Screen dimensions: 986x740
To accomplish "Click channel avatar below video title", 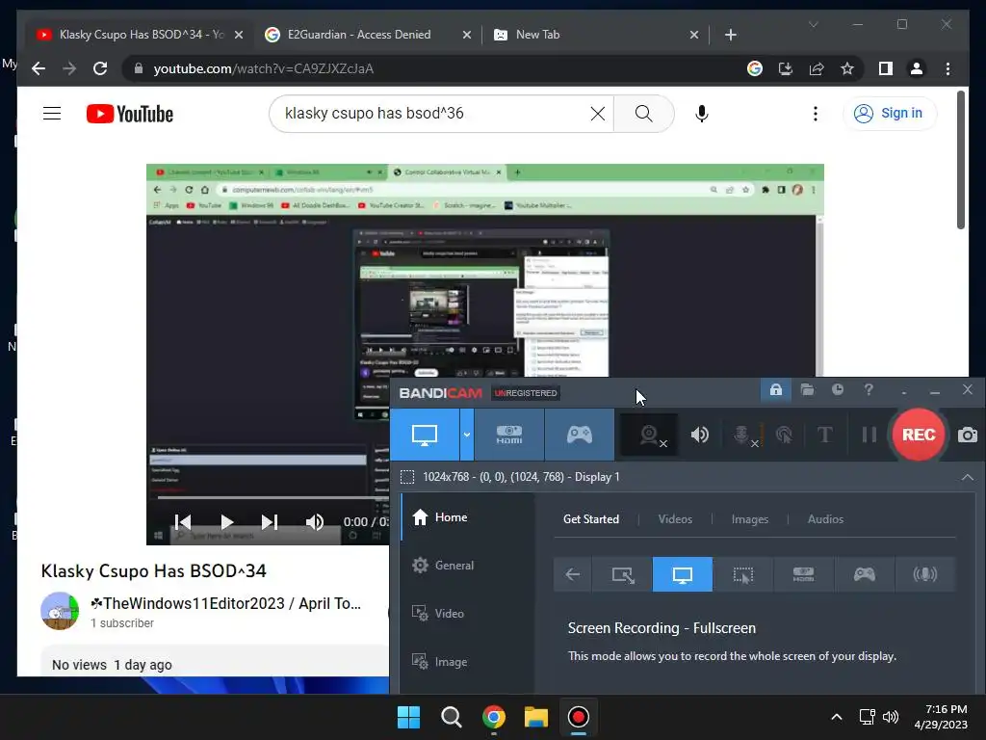I will [x=60, y=611].
